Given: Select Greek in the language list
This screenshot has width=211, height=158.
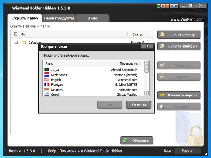Looking at the screenshot, I should 93,94.
